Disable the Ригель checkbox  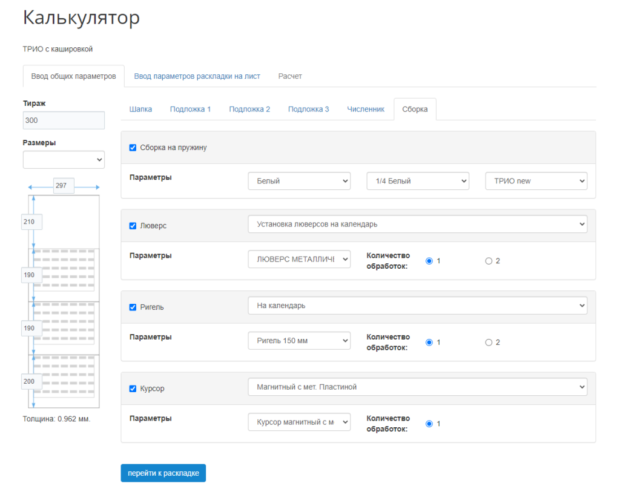(133, 307)
